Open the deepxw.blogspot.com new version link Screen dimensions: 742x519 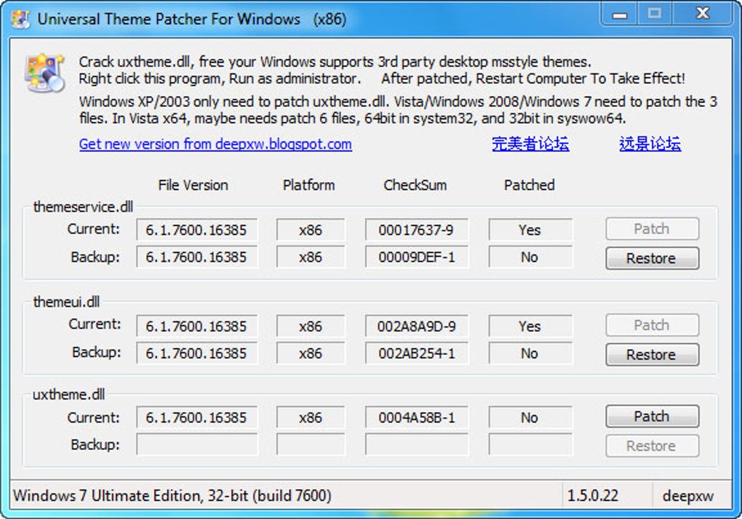click(x=215, y=144)
